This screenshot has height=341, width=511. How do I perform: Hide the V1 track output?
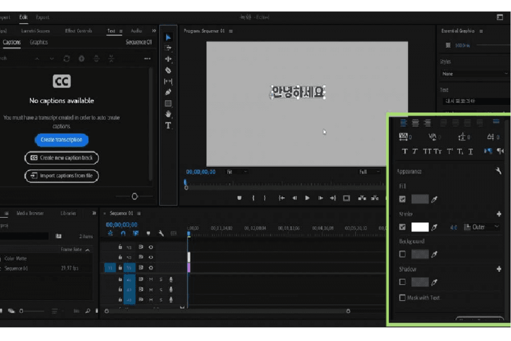[x=151, y=268]
